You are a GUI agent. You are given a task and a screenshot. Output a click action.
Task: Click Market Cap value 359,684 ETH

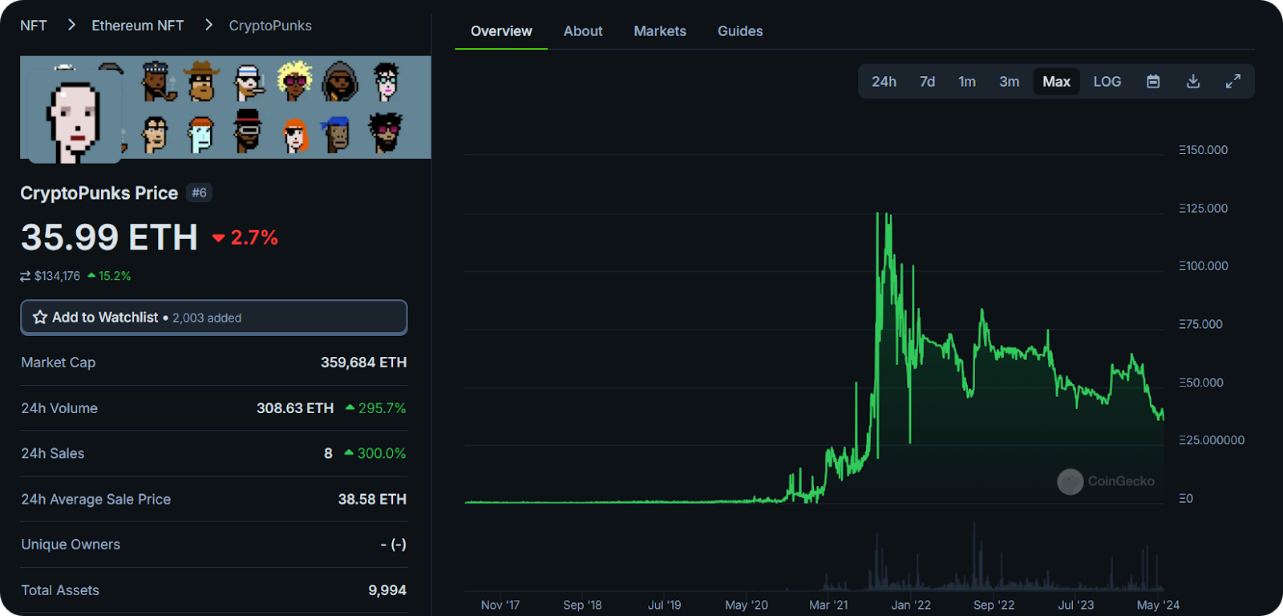pyautogui.click(x=363, y=363)
